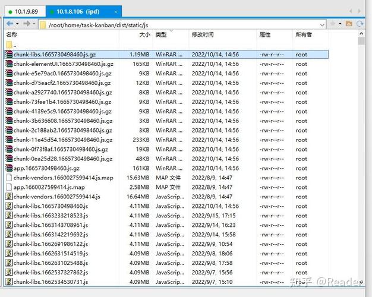372x297 pixels.
Task: Click the home folder icon
Action: click(349, 24)
